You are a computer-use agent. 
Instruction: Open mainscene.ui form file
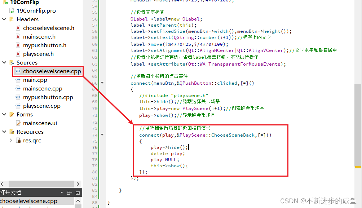click(40, 123)
